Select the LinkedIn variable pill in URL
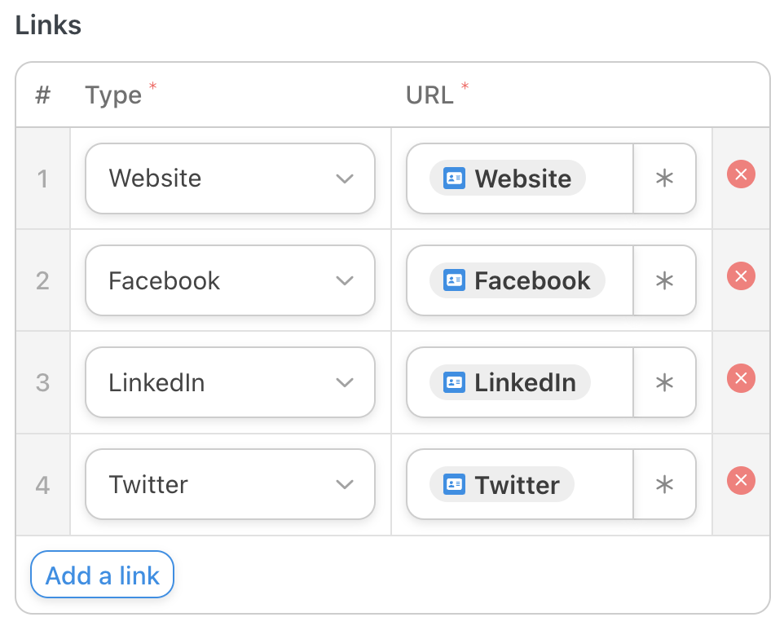The width and height of the screenshot is (784, 626). click(x=509, y=383)
